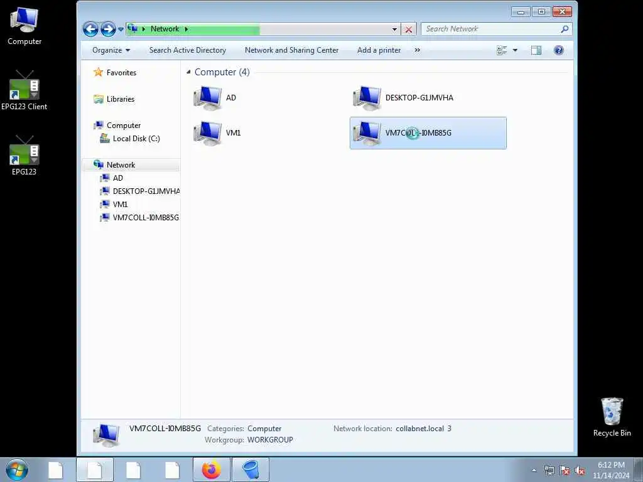Click Search Active Directory
The image size is (643, 482).
point(187,50)
